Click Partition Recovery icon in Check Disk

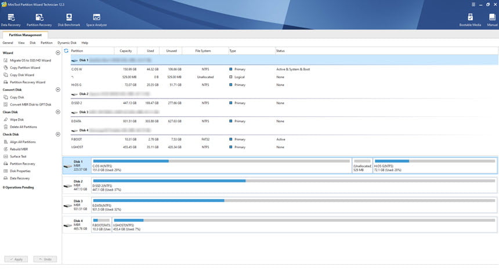(5, 164)
